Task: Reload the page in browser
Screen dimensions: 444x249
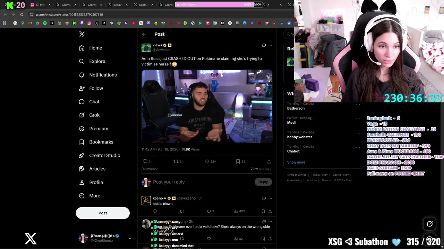Action: point(22,15)
